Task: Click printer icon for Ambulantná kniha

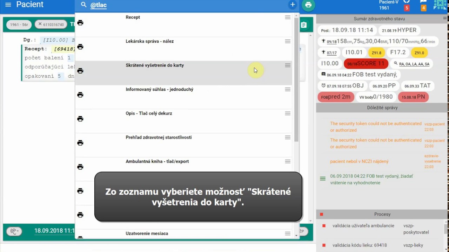Action: pyautogui.click(x=80, y=167)
